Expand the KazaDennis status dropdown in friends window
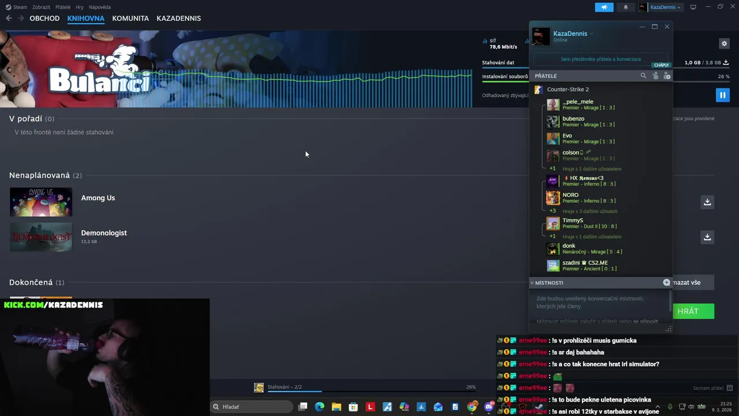 592,34
